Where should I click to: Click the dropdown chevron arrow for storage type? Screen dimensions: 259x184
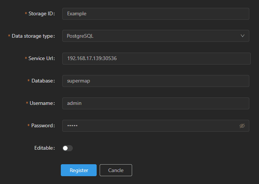(x=242, y=36)
